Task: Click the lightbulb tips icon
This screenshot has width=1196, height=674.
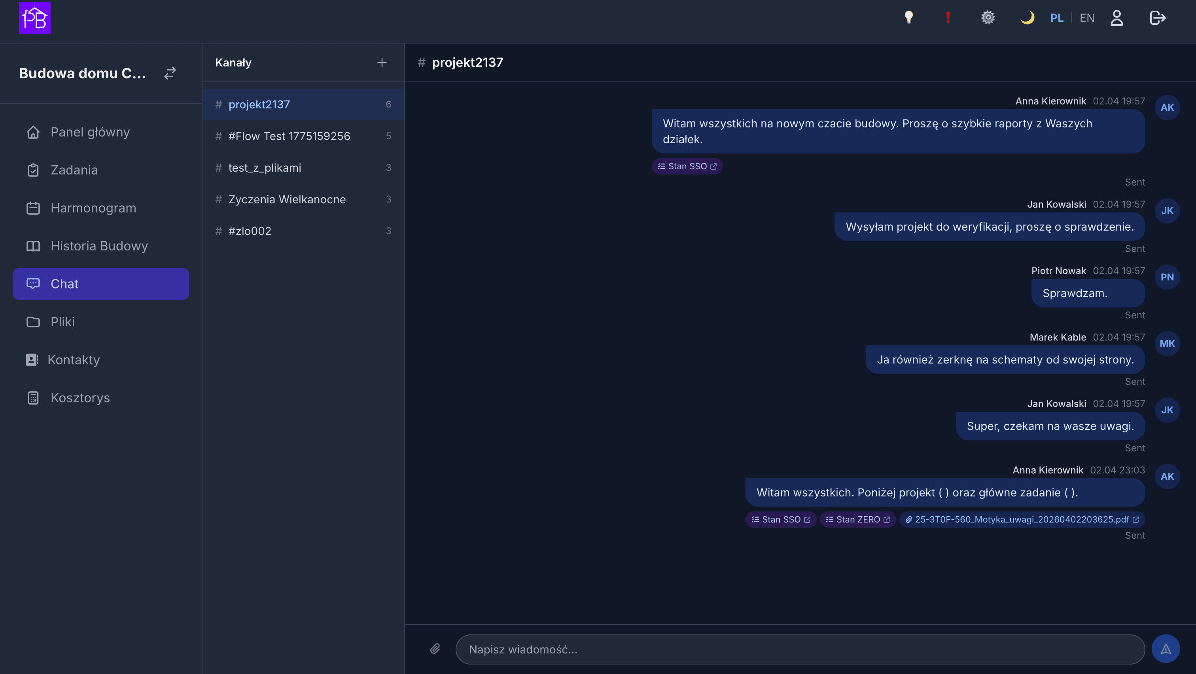Action: 908,18
